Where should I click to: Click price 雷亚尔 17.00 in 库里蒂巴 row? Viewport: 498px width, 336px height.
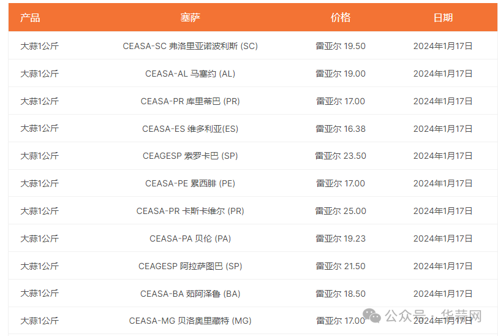pos(341,101)
